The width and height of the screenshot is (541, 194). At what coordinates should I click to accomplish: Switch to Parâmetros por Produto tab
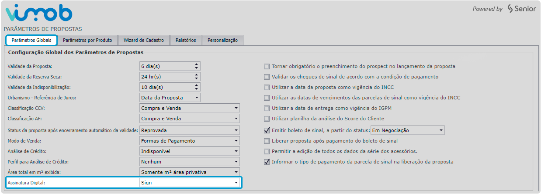(87, 40)
